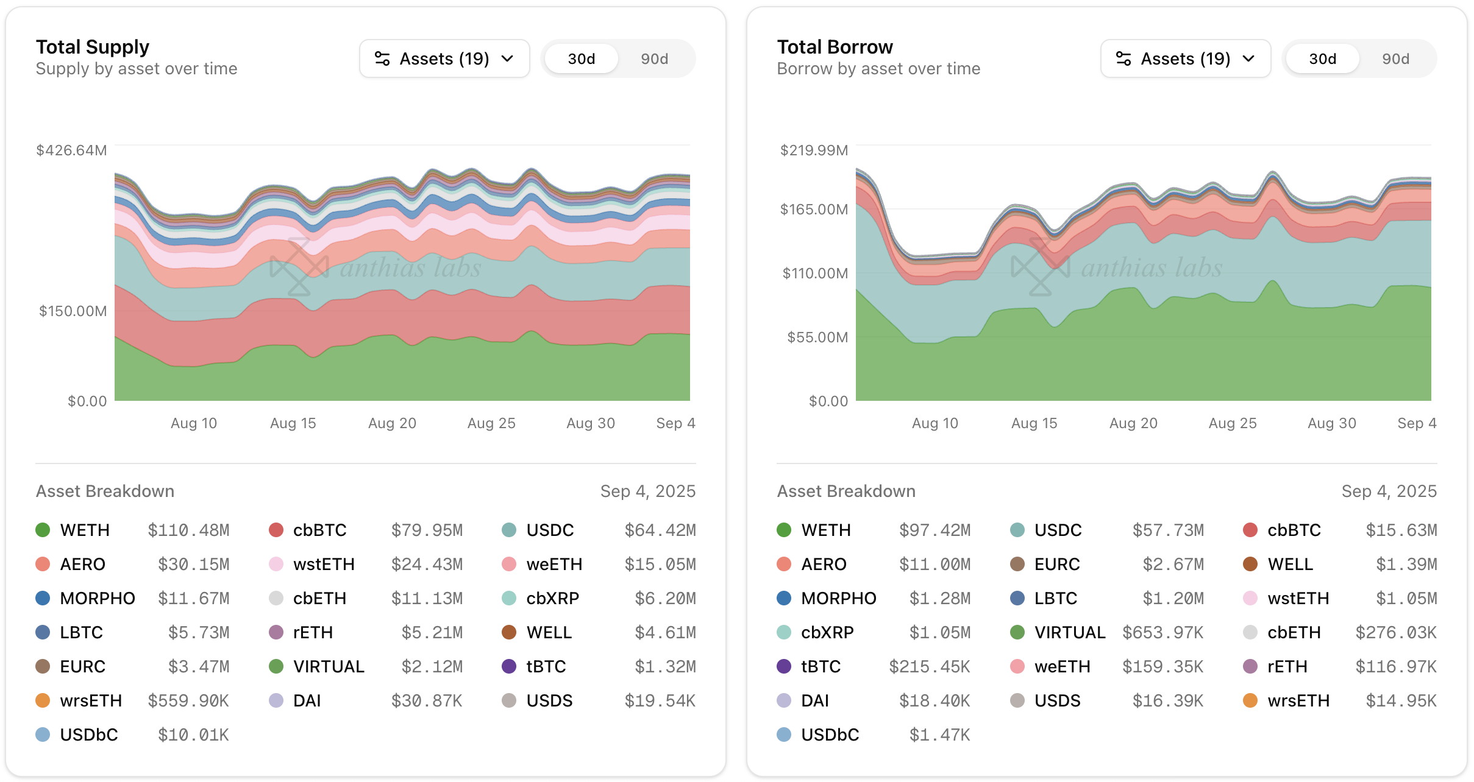Viewport: 1474px width, 782px height.
Task: Click filter sliders icon in Total Supply
Action: click(382, 58)
